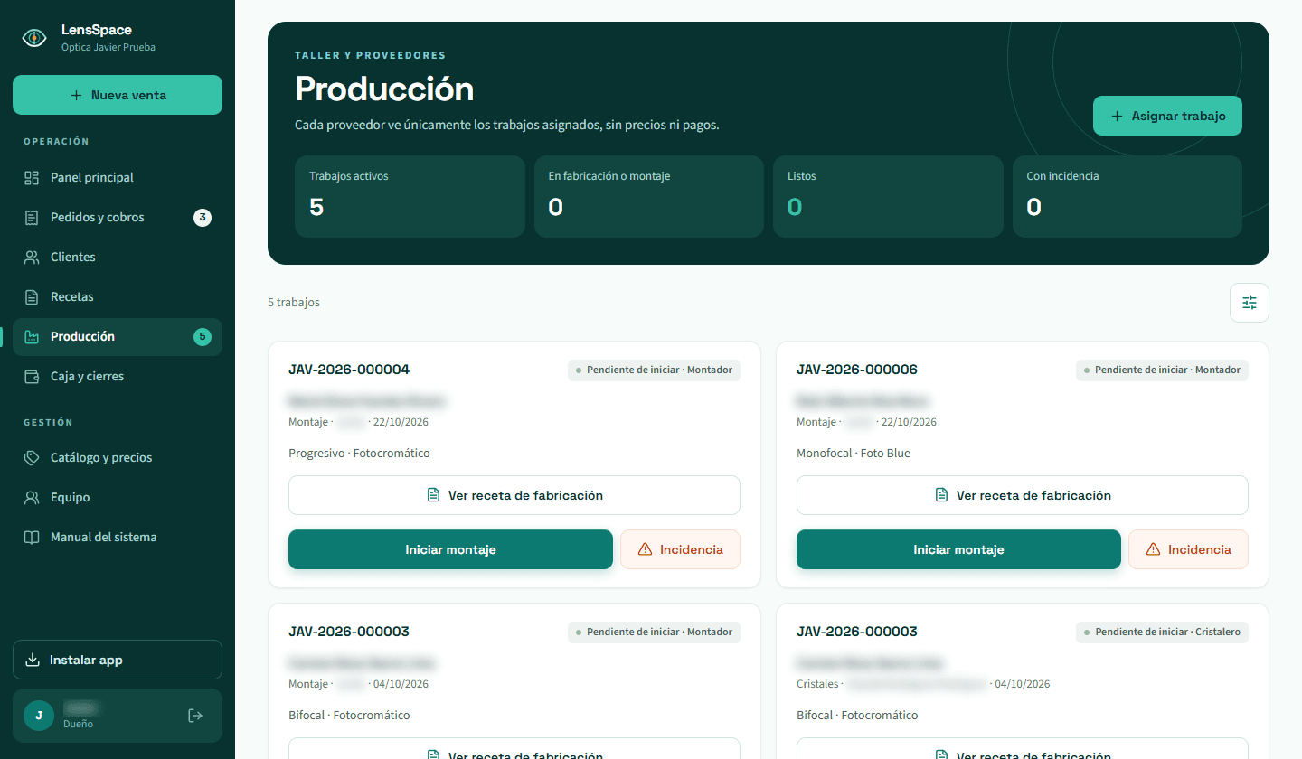Viewport: 1302px width, 759px height.
Task: Report Incidencia on JAV-2026-000004
Action: coord(680,549)
